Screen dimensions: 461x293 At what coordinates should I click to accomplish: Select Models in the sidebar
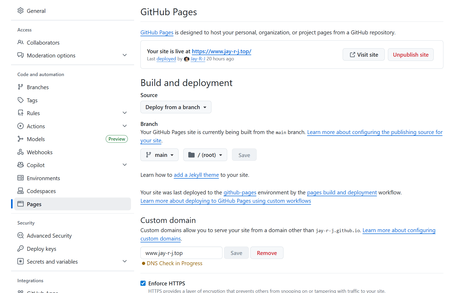36,139
